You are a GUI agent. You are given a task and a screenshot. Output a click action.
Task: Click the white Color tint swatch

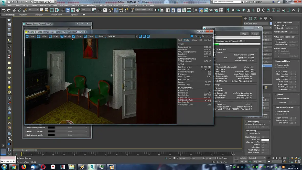(x=265, y=140)
